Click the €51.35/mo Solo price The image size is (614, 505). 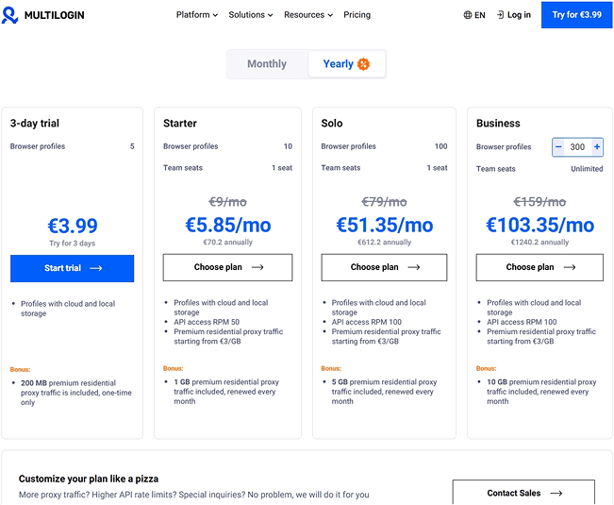pyautogui.click(x=385, y=226)
